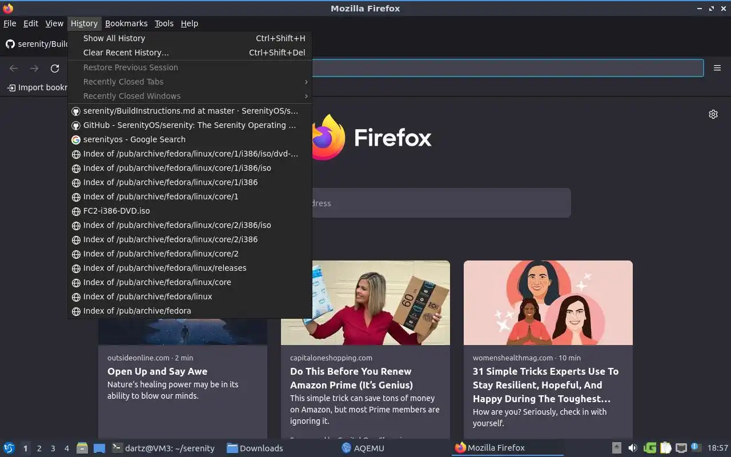The image size is (731, 457).
Task: Click the show desktop icon in taskbar
Action: coord(99,448)
